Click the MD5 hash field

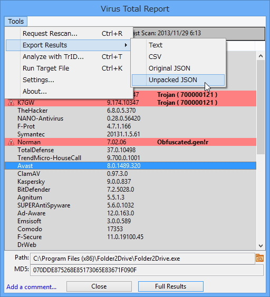tap(147, 270)
